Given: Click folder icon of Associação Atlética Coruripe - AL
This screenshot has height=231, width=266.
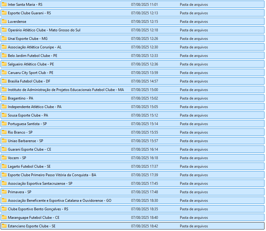Looking at the screenshot, I should tap(4, 47).
